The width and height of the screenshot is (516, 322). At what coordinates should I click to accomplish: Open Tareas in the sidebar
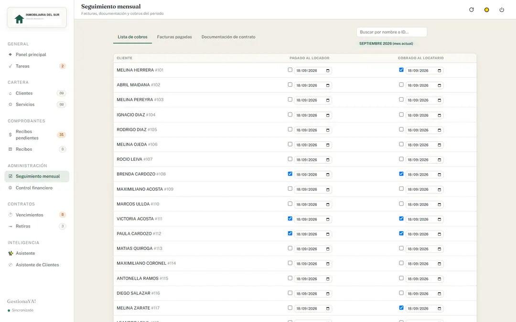[x=37, y=66]
